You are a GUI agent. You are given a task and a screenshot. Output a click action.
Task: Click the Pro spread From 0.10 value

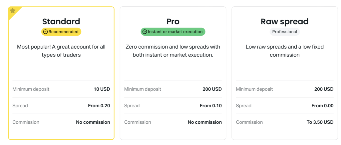(211, 106)
